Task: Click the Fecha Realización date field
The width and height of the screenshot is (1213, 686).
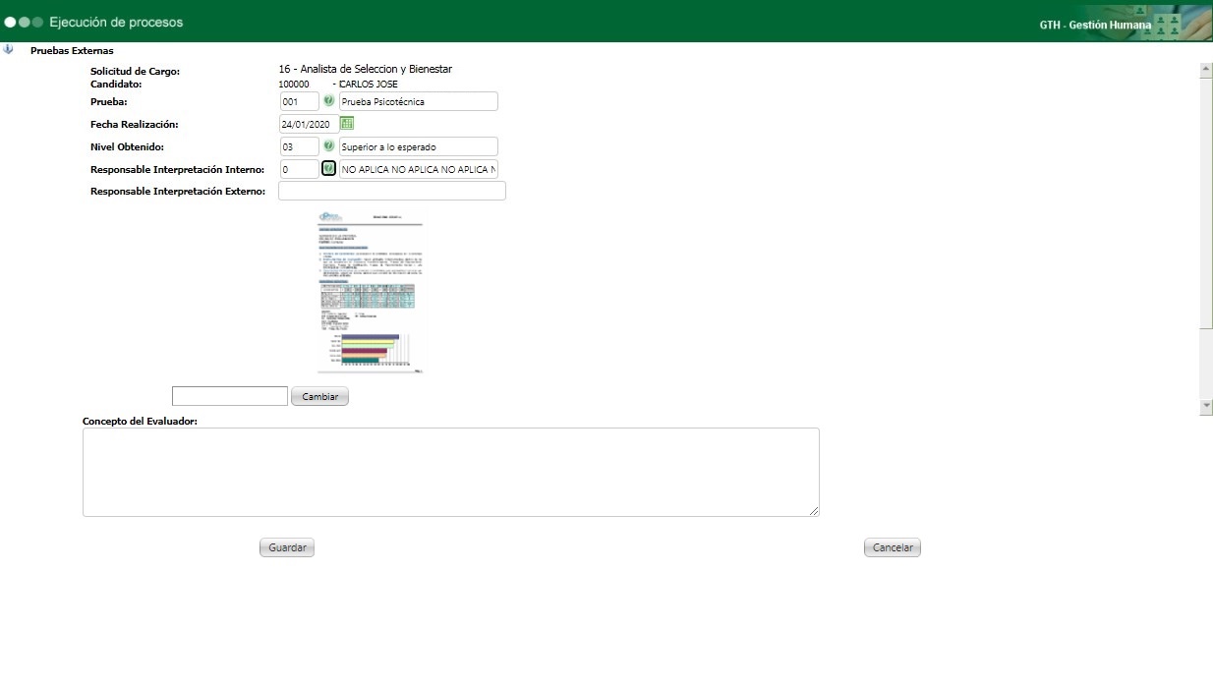Action: [x=310, y=124]
